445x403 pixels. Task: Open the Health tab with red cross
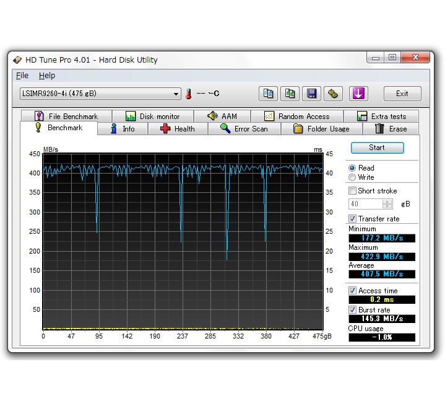coord(177,129)
